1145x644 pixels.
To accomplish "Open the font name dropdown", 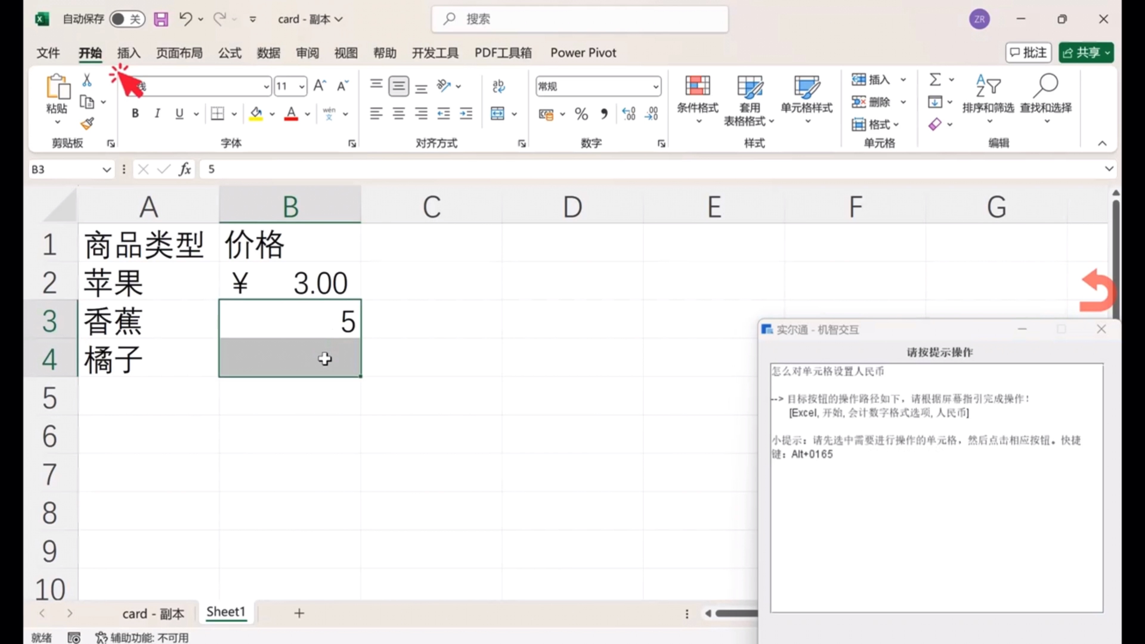I will [x=266, y=86].
